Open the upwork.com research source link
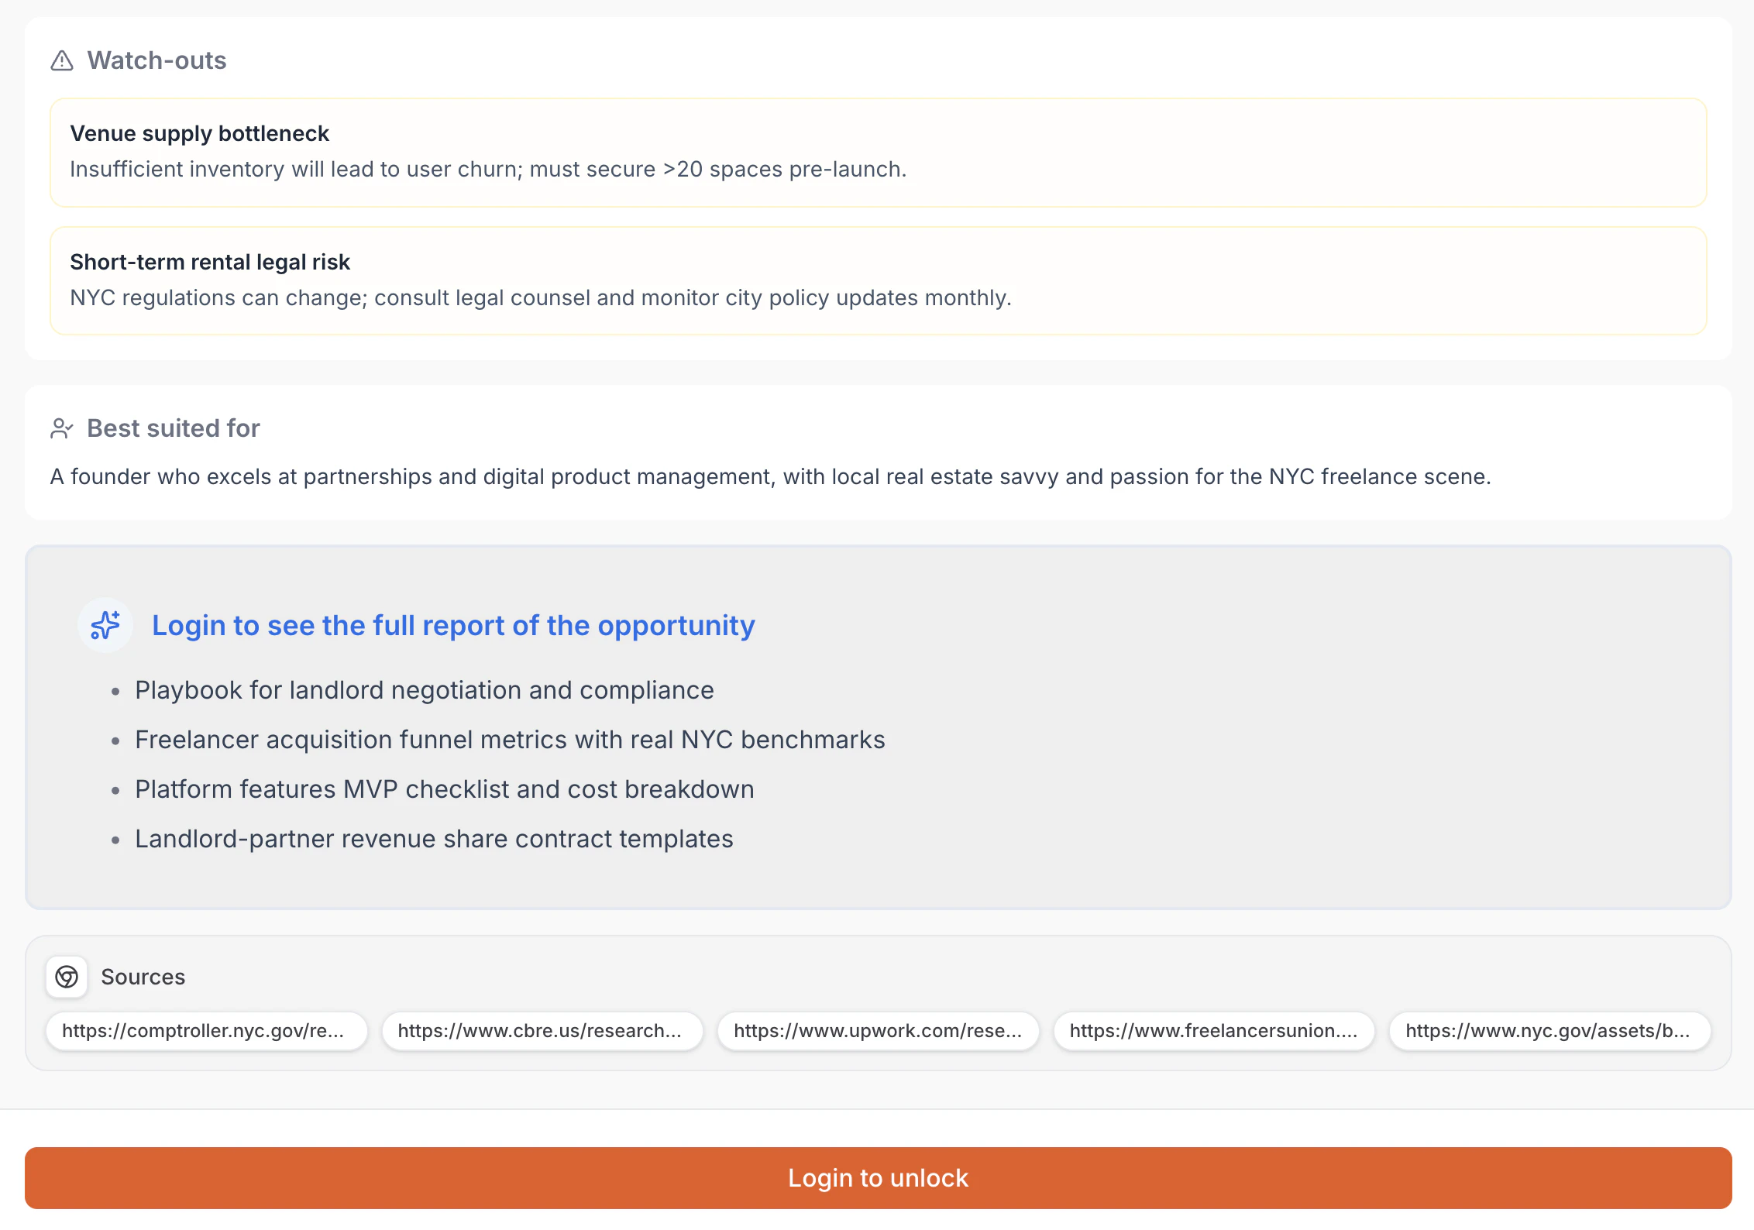 [x=878, y=1031]
